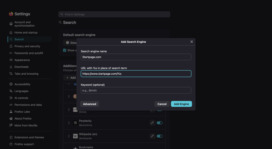Open Tabs and browsing settings

point(29,74)
